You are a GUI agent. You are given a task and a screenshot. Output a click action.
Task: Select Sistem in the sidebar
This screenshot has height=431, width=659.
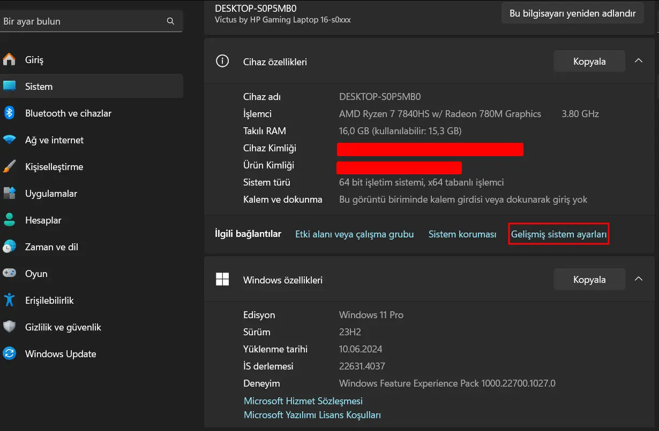tap(92, 86)
